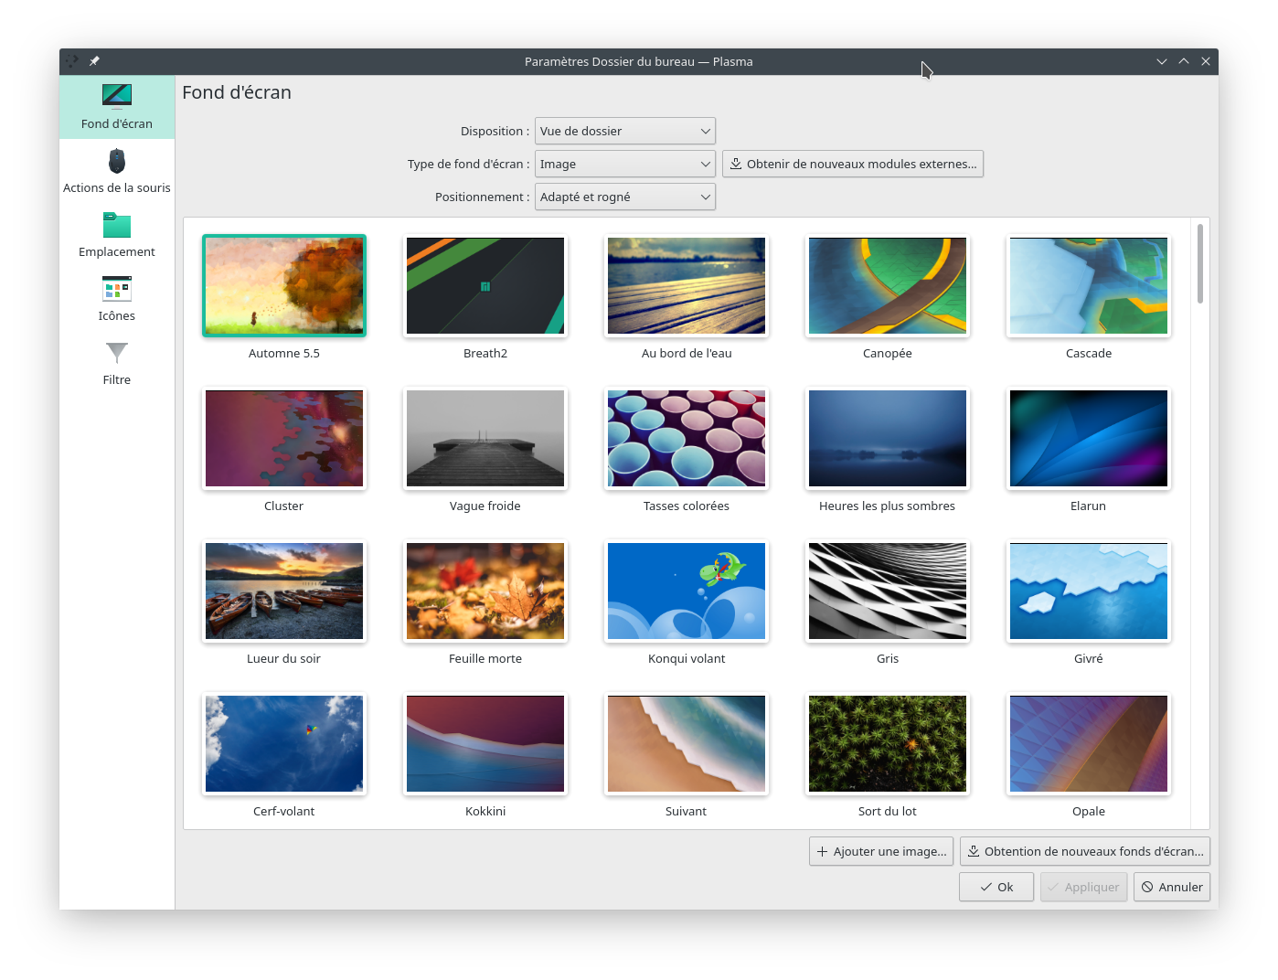The height and width of the screenshot is (980, 1278).
Task: Click Ajouter une image button
Action: pyautogui.click(x=880, y=851)
